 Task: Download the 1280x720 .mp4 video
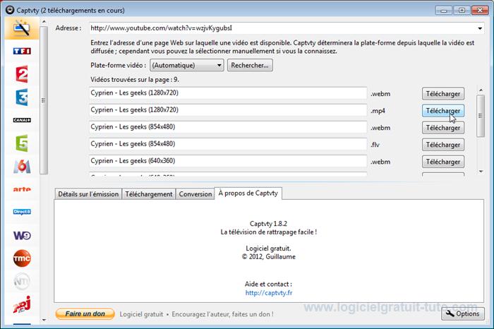[x=443, y=111]
